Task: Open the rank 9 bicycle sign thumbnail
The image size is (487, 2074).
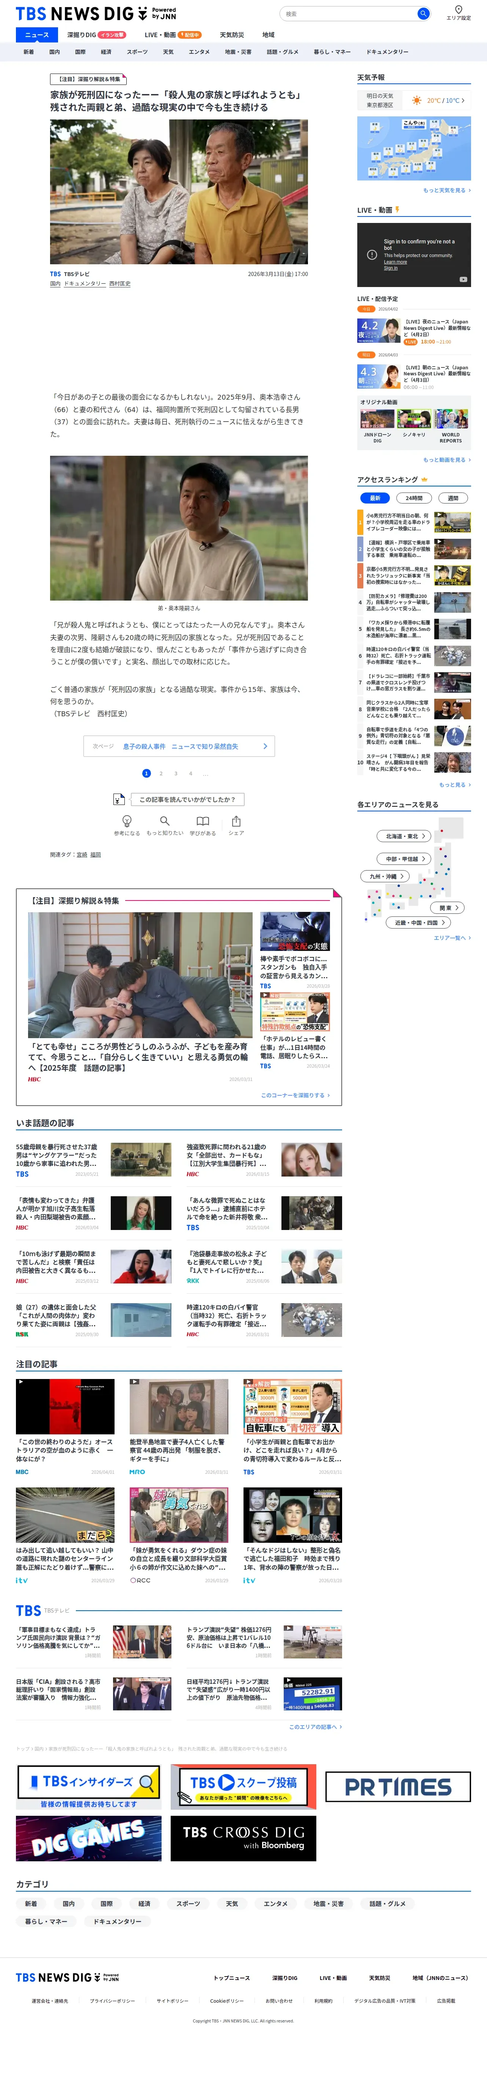Action: click(x=452, y=735)
